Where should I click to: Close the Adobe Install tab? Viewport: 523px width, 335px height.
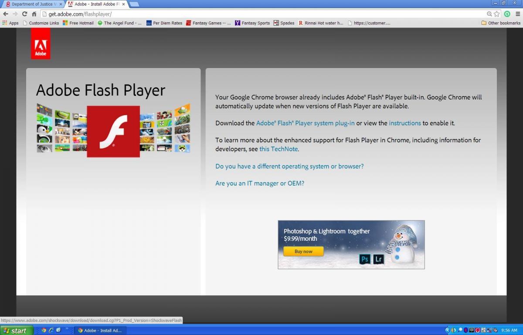pyautogui.click(x=122, y=4)
